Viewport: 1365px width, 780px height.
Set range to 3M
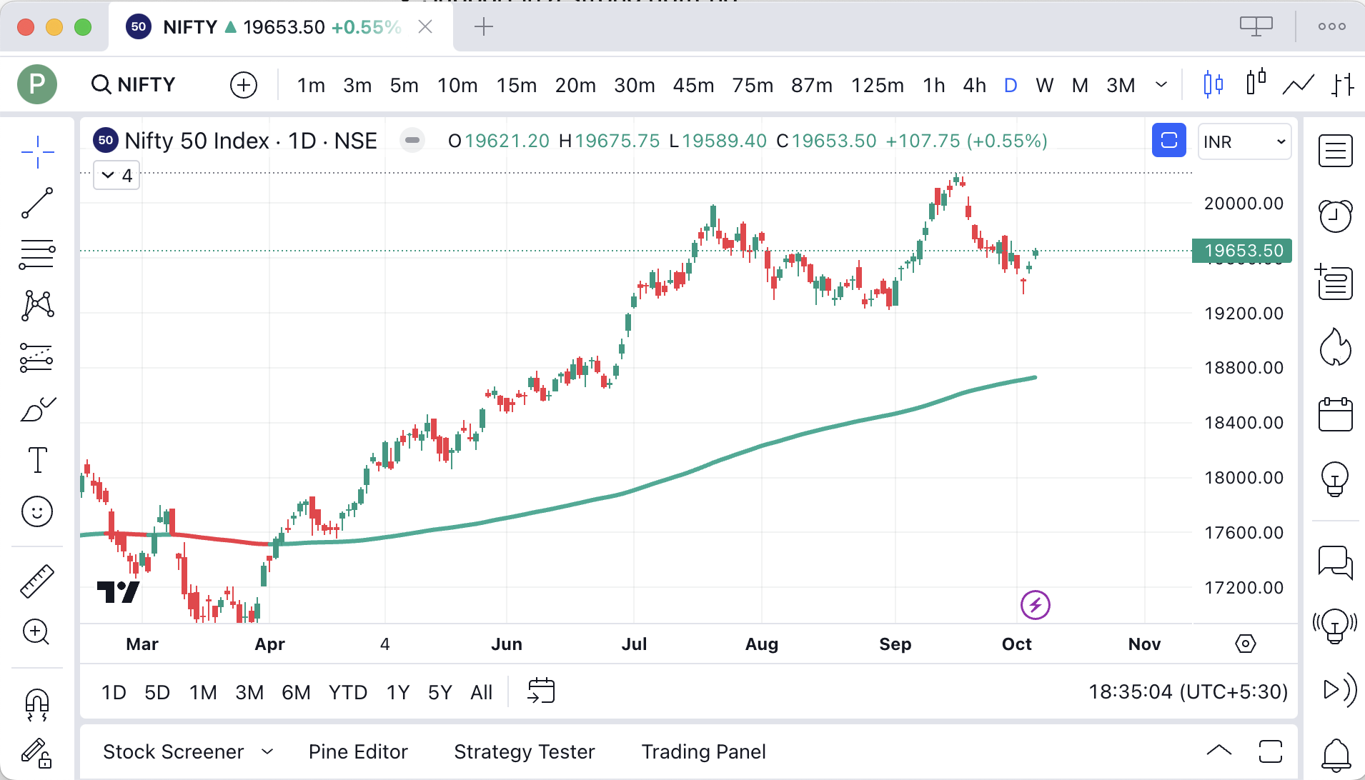coord(249,692)
